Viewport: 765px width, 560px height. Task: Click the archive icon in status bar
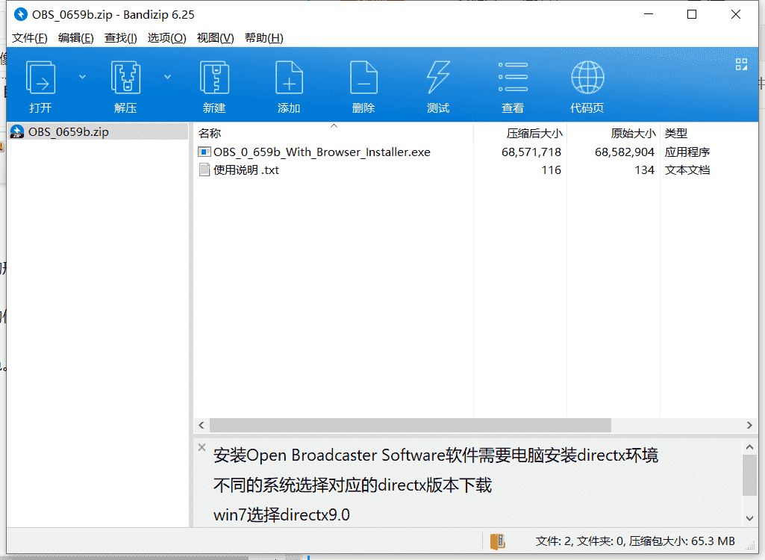point(498,541)
